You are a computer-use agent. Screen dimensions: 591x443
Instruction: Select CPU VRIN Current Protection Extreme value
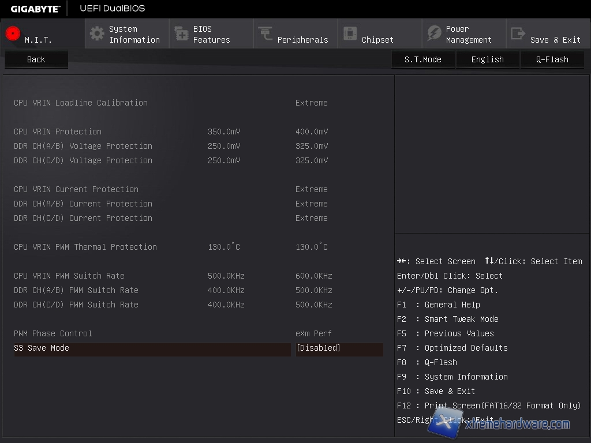coord(311,189)
